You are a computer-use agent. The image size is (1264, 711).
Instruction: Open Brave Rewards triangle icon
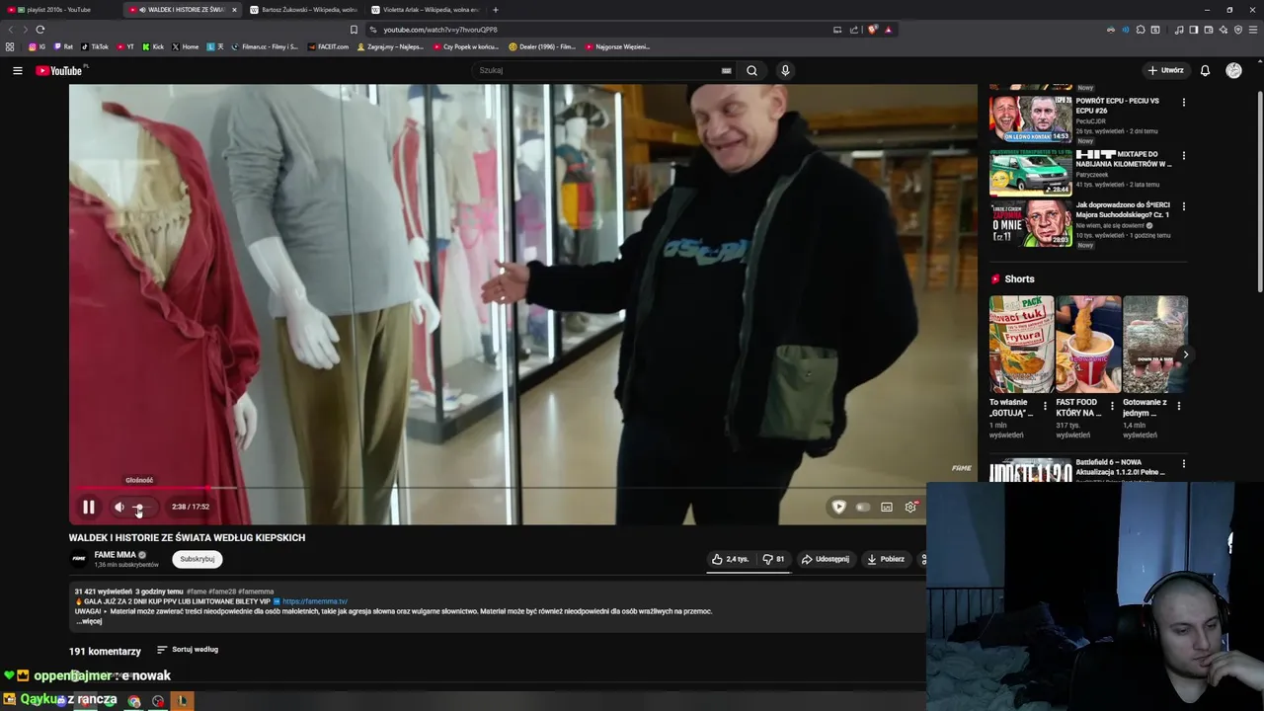(x=888, y=30)
